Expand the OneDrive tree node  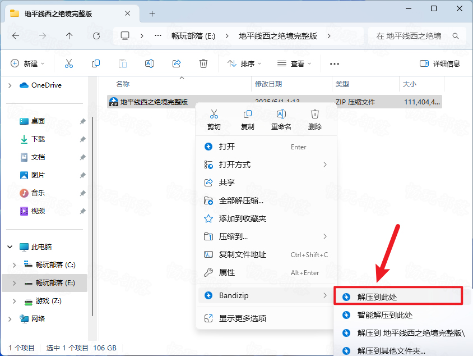[x=10, y=85]
